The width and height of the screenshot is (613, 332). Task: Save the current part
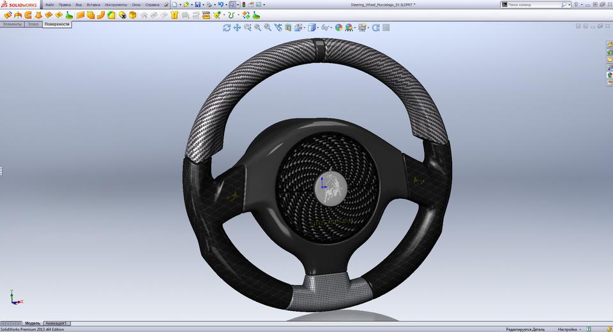tap(198, 4)
